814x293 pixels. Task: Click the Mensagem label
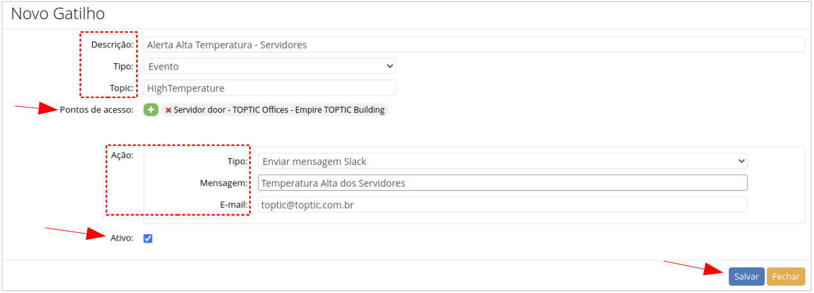223,184
